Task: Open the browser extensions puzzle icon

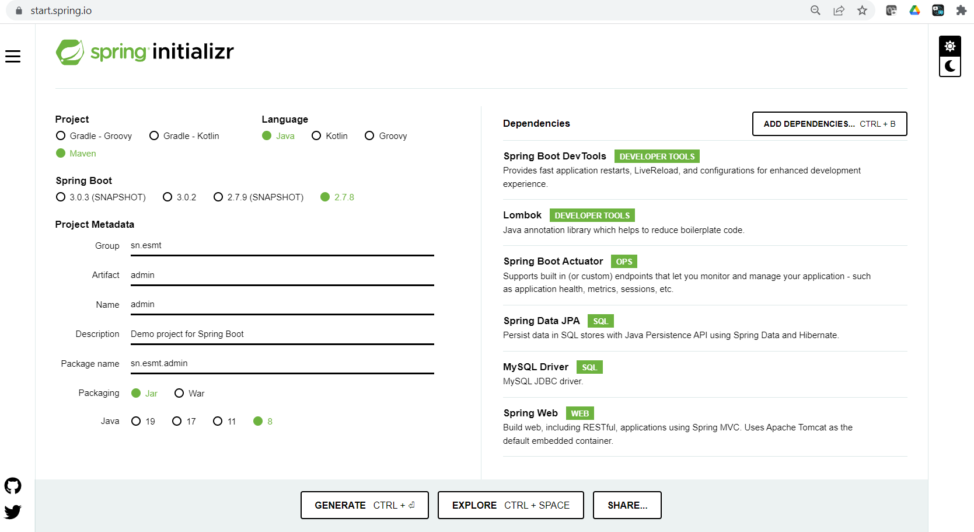Action: (961, 11)
